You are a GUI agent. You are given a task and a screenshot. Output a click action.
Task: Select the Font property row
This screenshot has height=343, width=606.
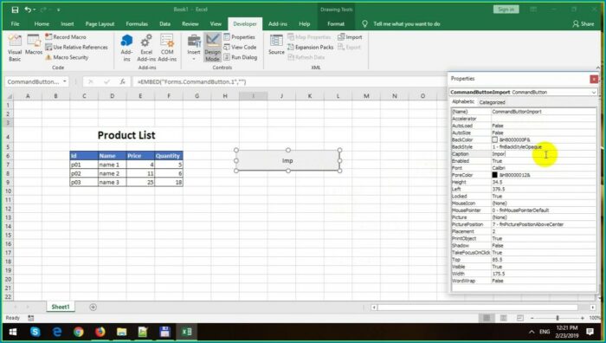[x=524, y=168]
